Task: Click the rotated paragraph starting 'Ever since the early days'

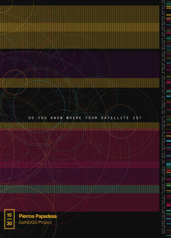Action: click(x=164, y=117)
